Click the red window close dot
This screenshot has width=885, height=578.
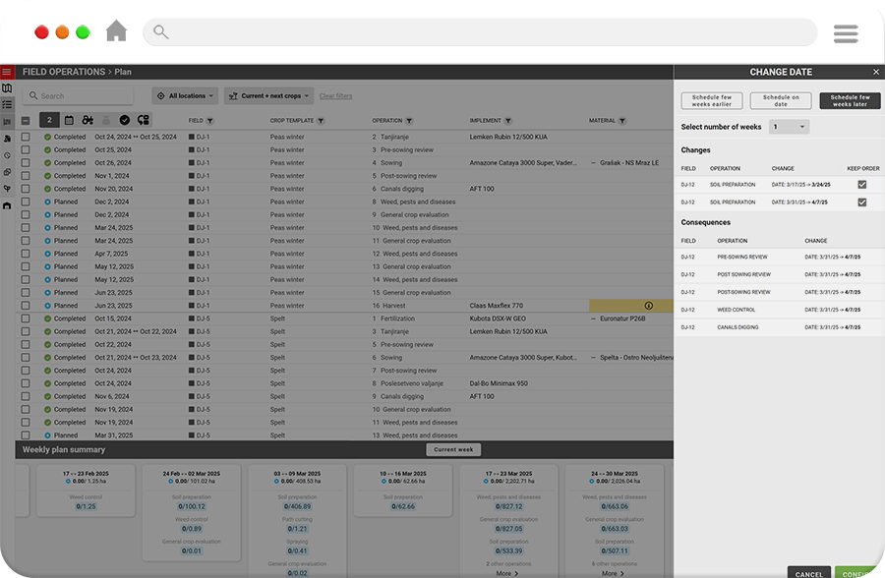[x=41, y=32]
